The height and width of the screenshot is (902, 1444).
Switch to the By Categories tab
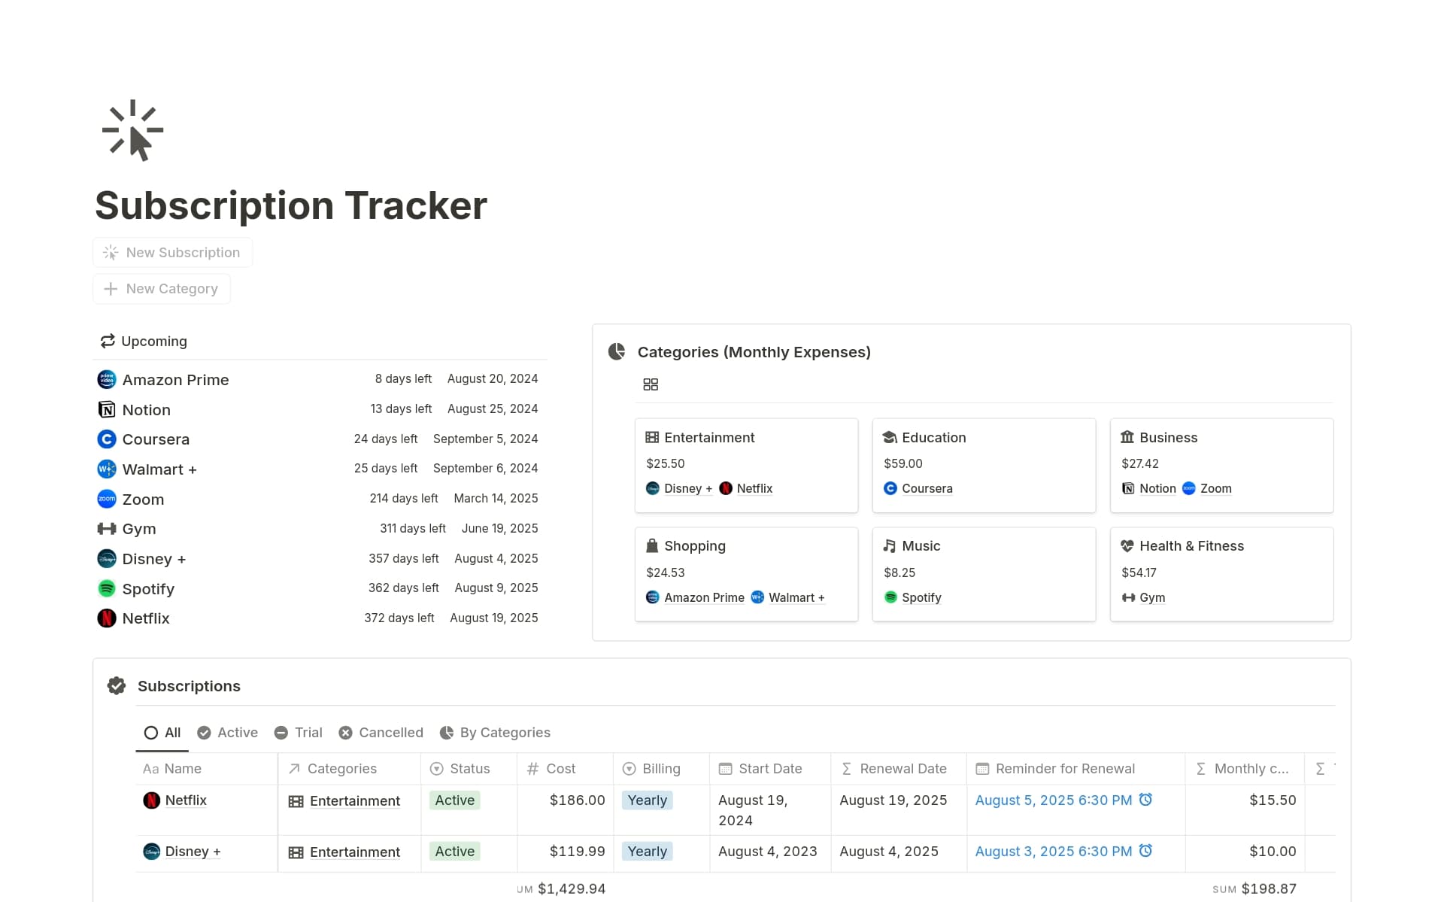495,732
